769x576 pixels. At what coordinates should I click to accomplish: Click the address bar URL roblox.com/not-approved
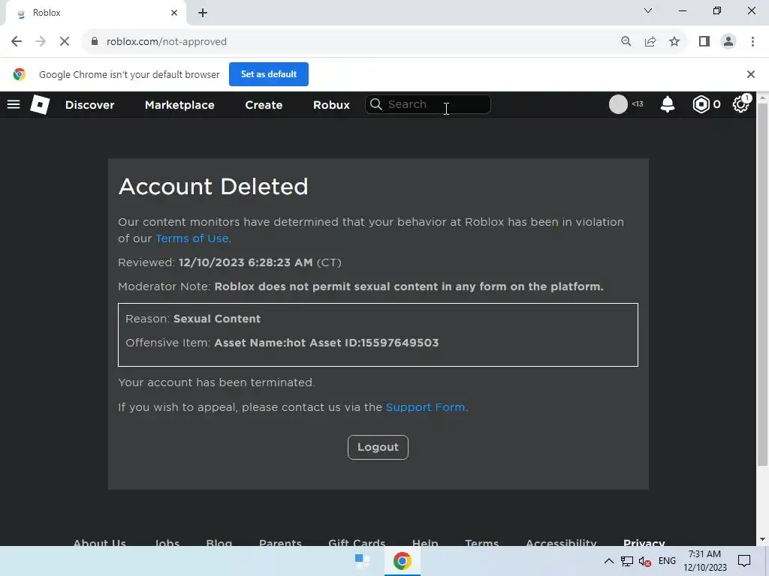167,42
